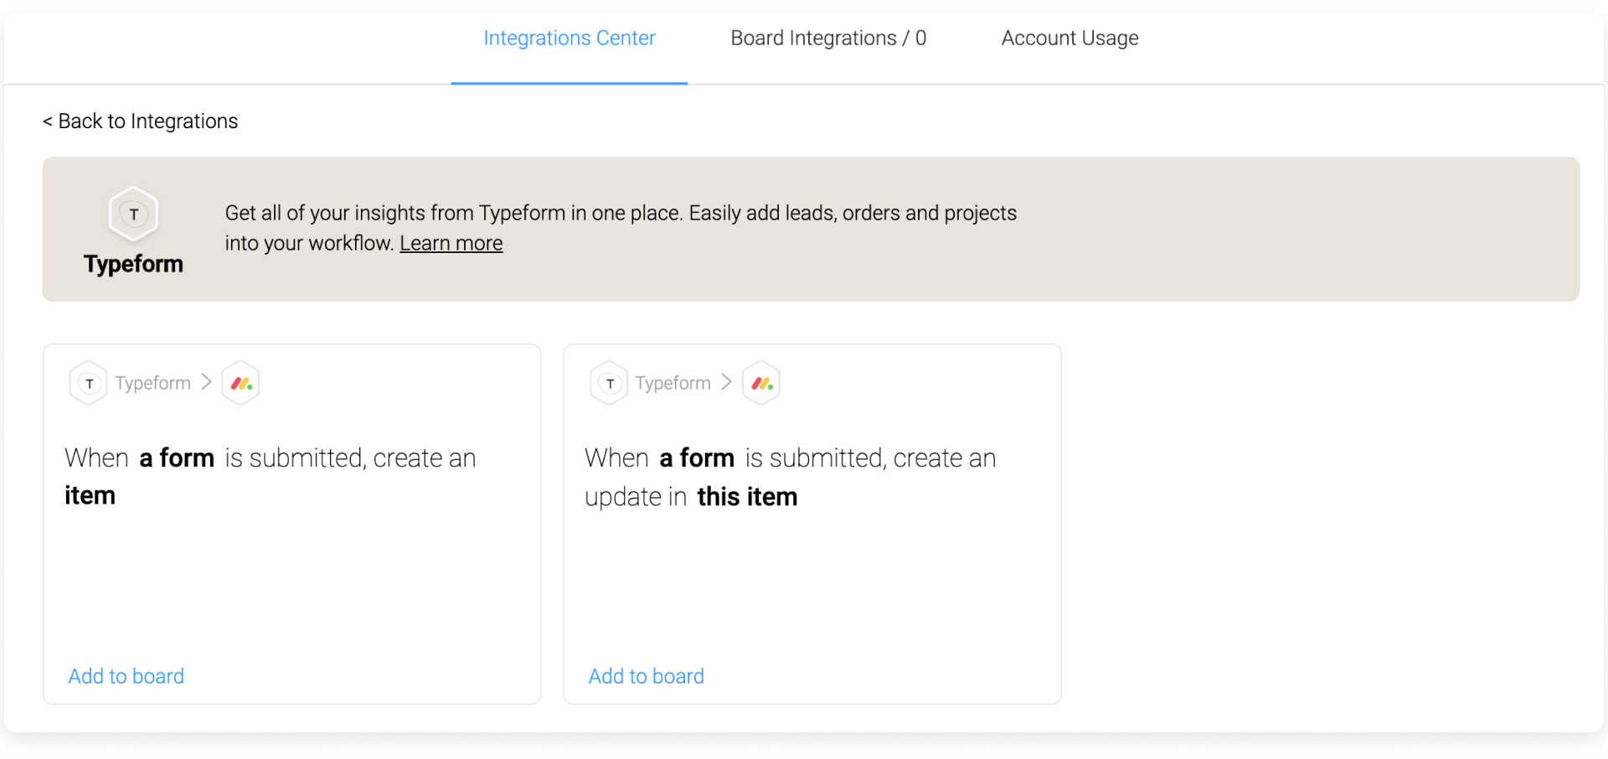Image resolution: width=1608 pixels, height=759 pixels.
Task: Click the bold Typeform title in banner
Action: (134, 264)
